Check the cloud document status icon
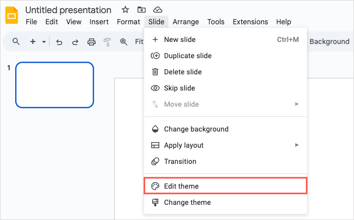Screen dimensions: 354x220 point(158,10)
